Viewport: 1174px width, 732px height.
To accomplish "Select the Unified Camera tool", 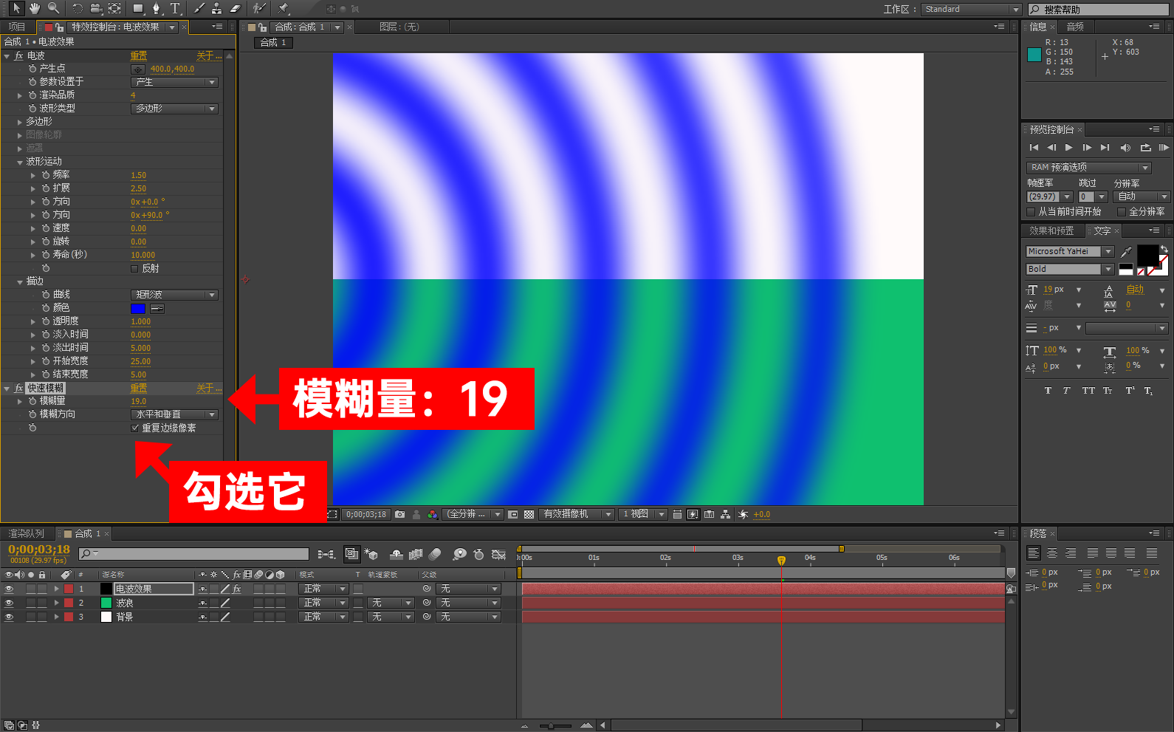I will [x=96, y=8].
